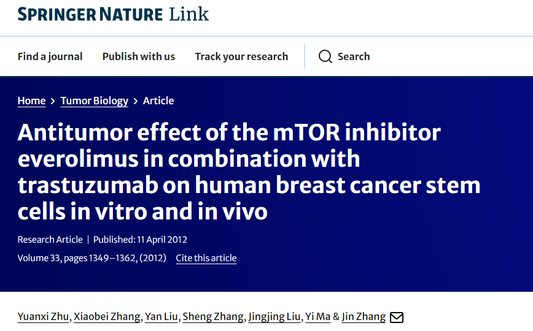Open author Yan Liu's details
Screen dimensions: 533x331
point(161,317)
